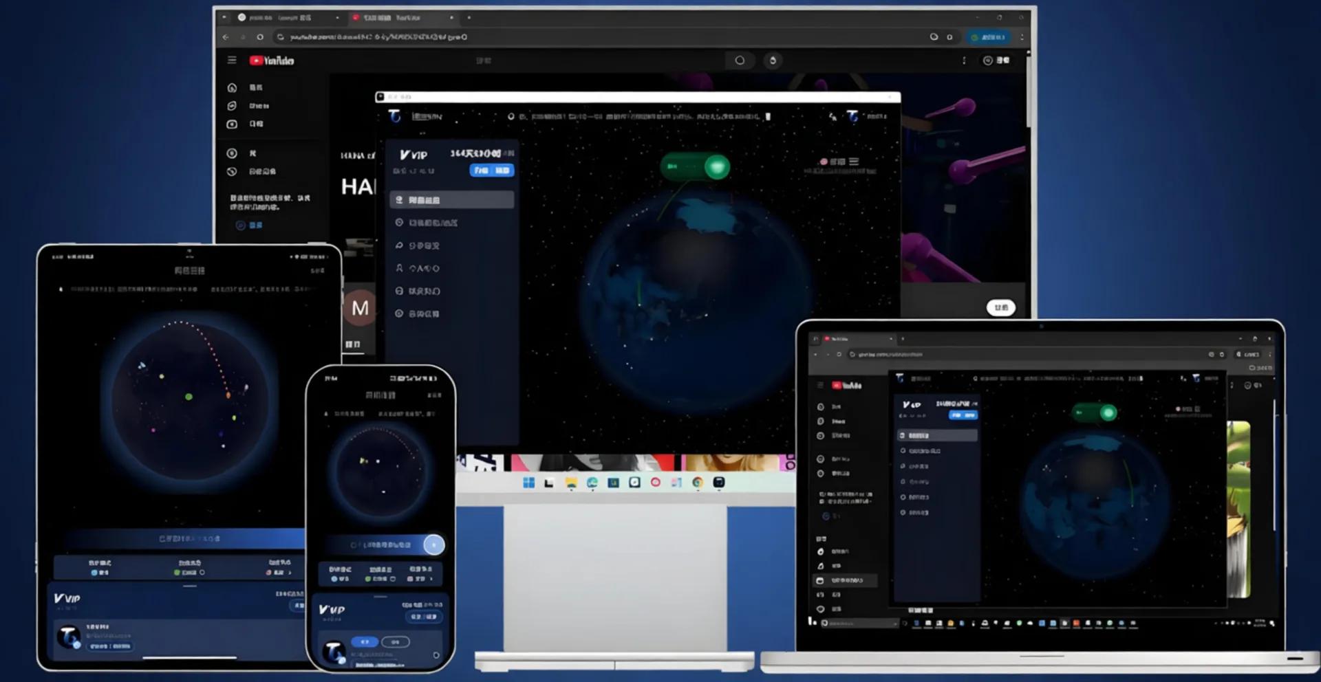Click VPN app logo at monitor window's top left
1321x682 pixels.
pyautogui.click(x=394, y=116)
